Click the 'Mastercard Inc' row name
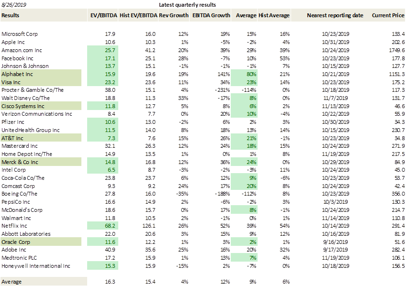 (20, 146)
